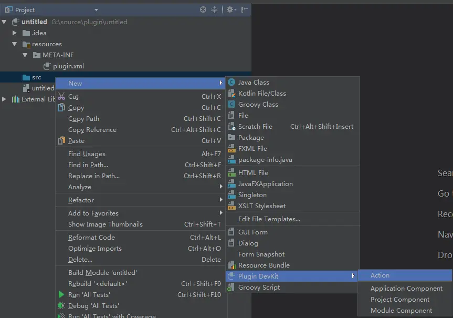Open the Plugin DevKit submenu
Viewport: 453px width, 318px height.
[x=292, y=276]
